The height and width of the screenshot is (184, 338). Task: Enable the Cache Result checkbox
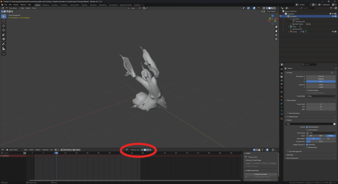tap(307, 130)
